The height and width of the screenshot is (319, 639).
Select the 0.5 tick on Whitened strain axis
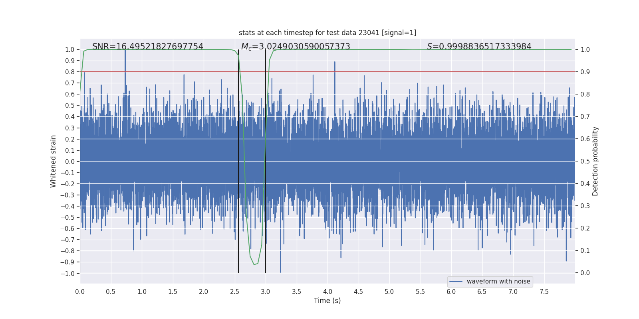(x=70, y=105)
